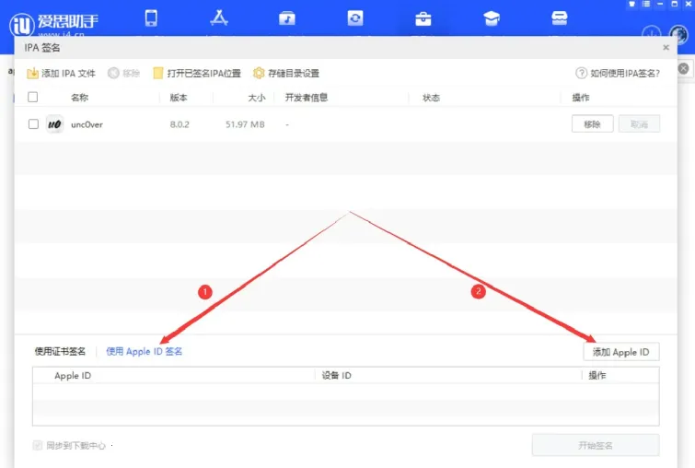Click 添加 IPA 文件 toolbar button
Viewport: 695px width, 468px height.
click(61, 73)
